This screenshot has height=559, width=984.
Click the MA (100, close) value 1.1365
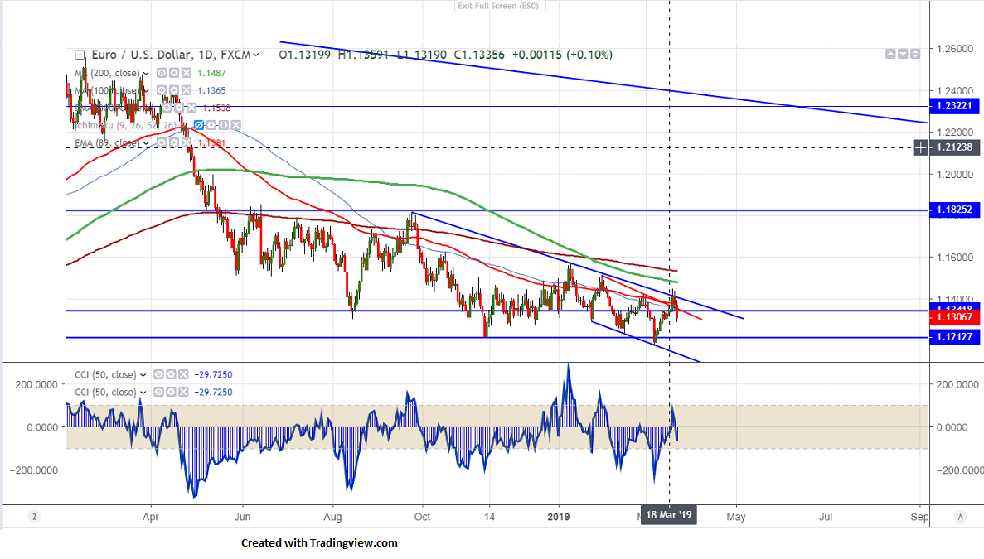click(211, 91)
